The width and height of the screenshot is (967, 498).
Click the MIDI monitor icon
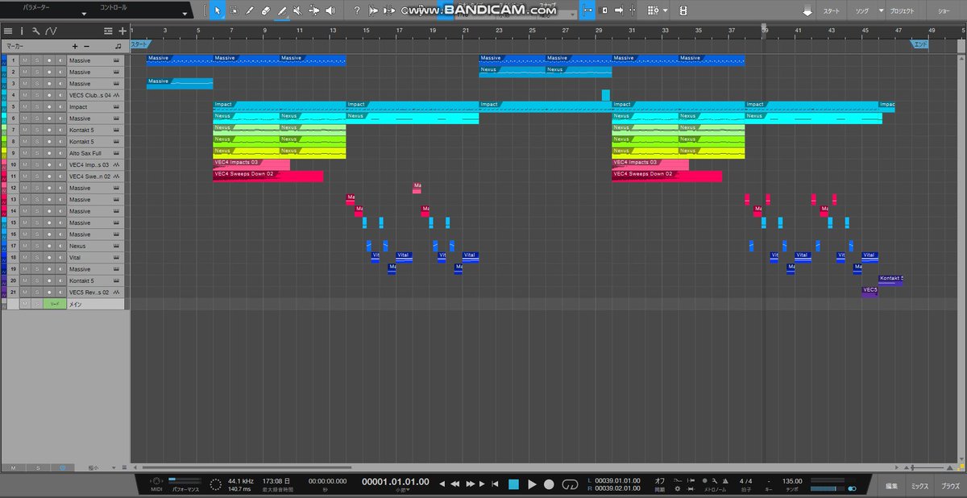coord(156,480)
